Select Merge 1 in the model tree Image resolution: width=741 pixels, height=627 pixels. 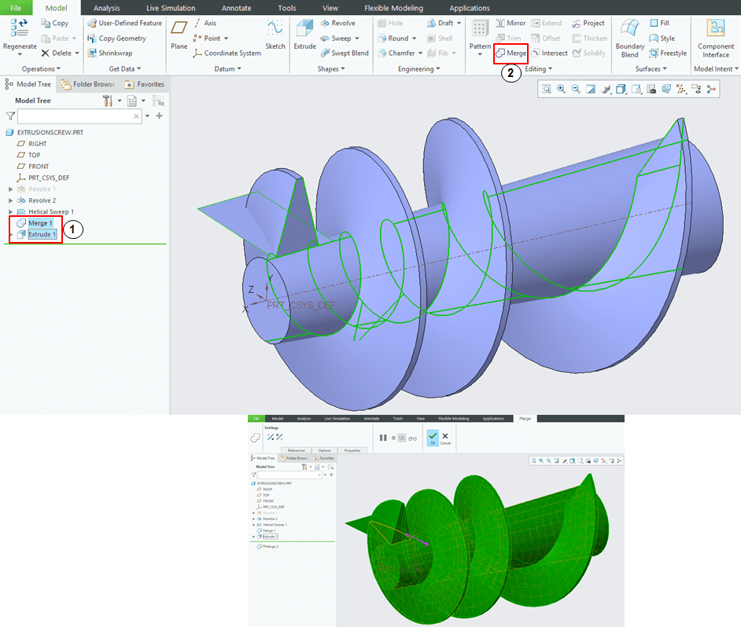(40, 223)
